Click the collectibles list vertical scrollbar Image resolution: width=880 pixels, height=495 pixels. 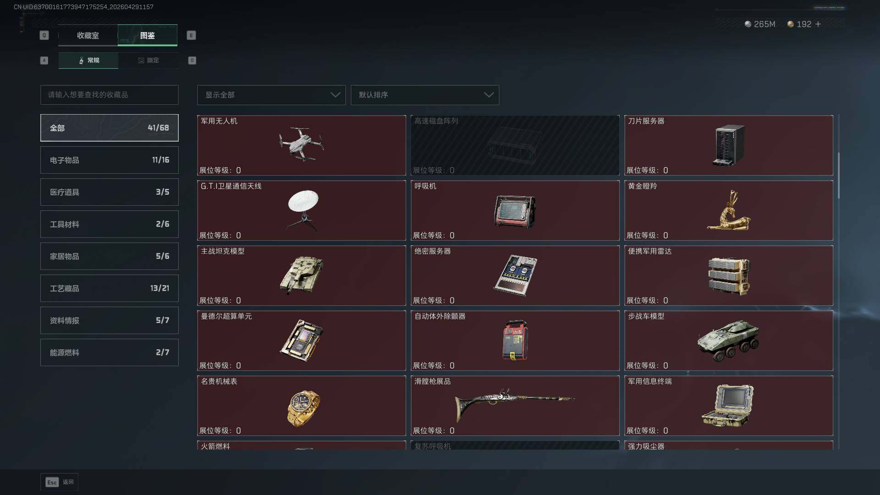coord(839,176)
